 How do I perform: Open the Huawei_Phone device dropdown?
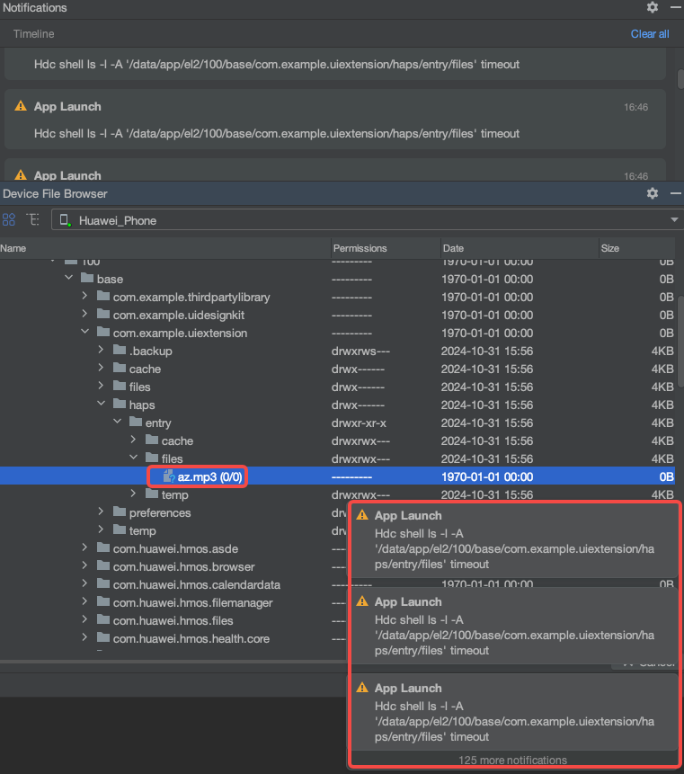click(675, 220)
